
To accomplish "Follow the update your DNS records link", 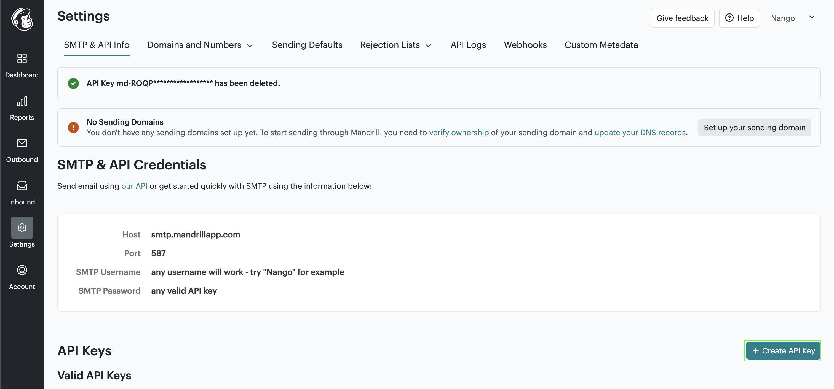I will pos(640,133).
